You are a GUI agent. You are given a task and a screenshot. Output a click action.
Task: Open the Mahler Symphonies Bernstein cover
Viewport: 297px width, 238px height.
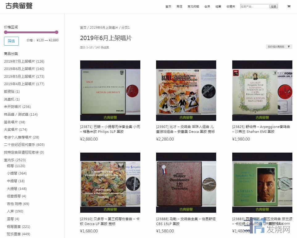186,183
